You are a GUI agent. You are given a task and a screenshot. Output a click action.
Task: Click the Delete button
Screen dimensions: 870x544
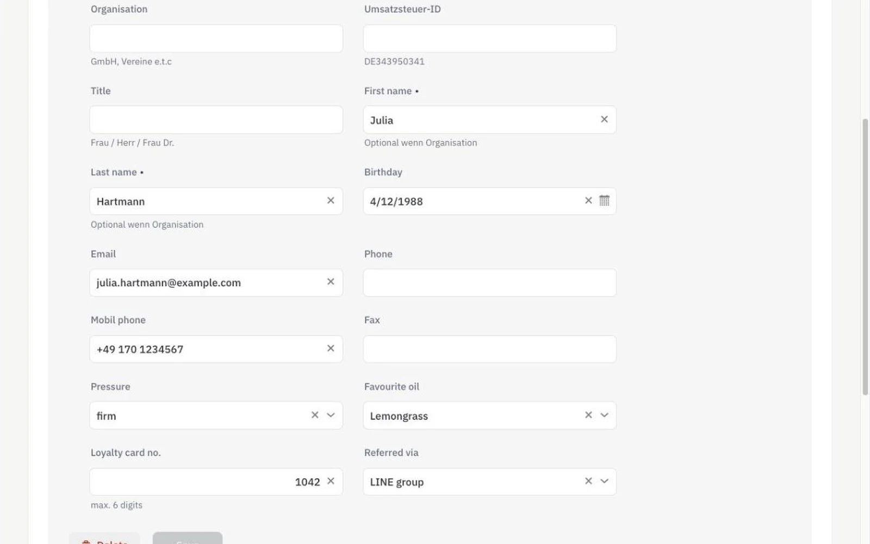[104, 539]
